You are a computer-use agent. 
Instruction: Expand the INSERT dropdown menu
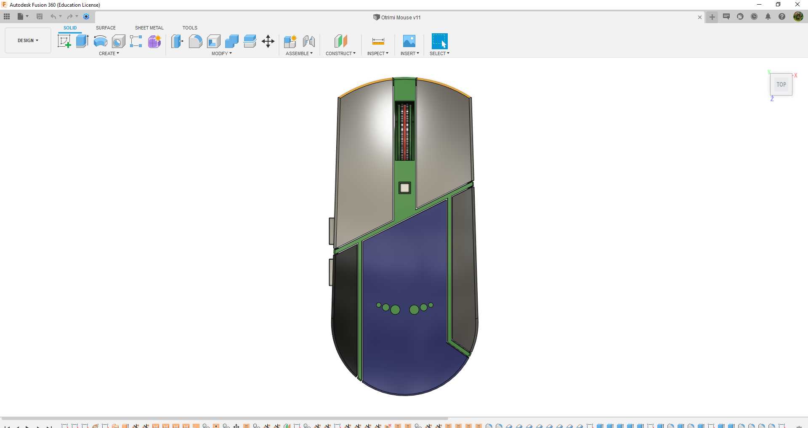pos(410,53)
